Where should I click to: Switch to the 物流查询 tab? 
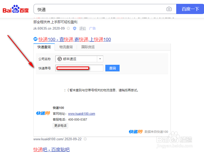click(66, 47)
